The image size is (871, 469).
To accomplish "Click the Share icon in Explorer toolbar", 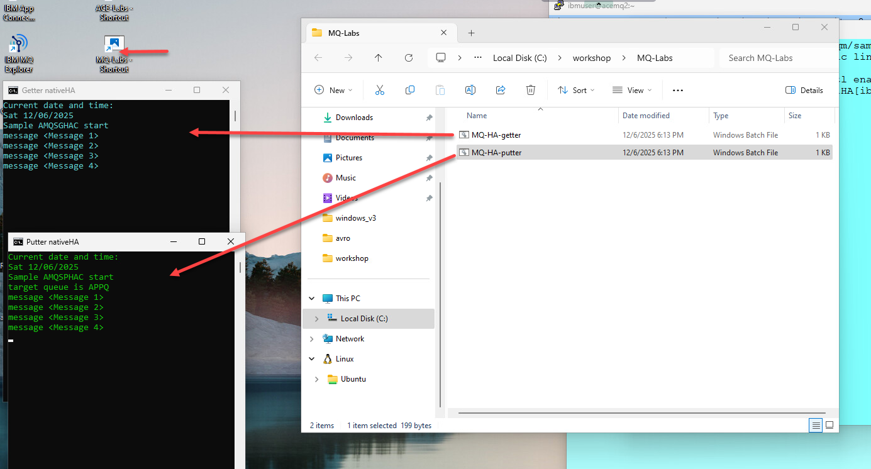I will (501, 90).
